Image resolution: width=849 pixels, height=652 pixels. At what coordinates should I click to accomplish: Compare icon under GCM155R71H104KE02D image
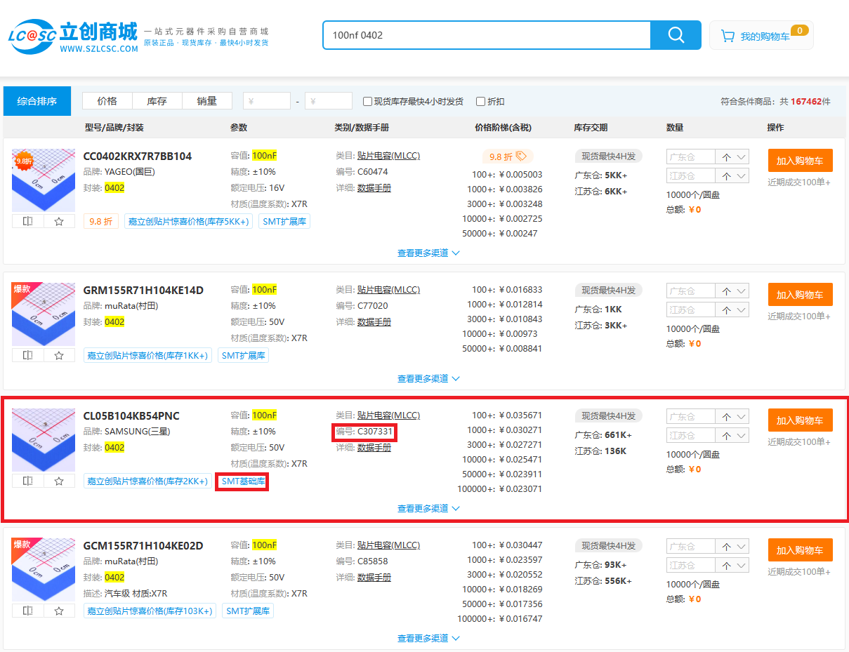[x=28, y=611]
